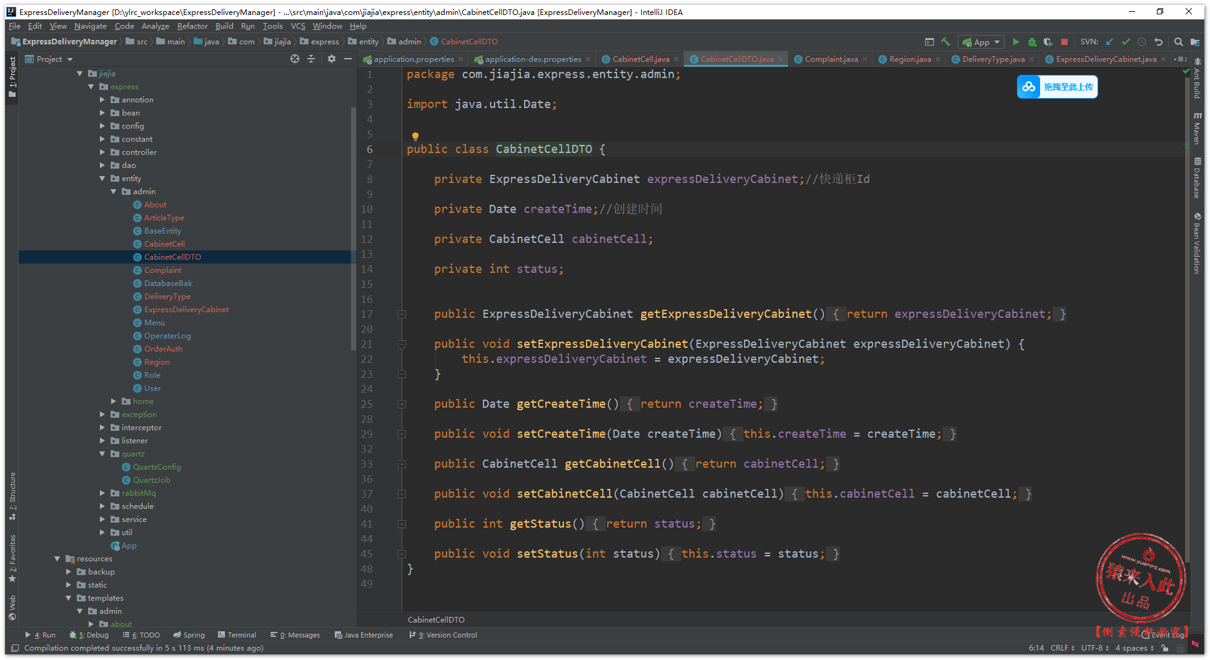Viewport: 1210px width, 660px height.
Task: Commit changes with SVN green checkmark
Action: click(x=1126, y=42)
